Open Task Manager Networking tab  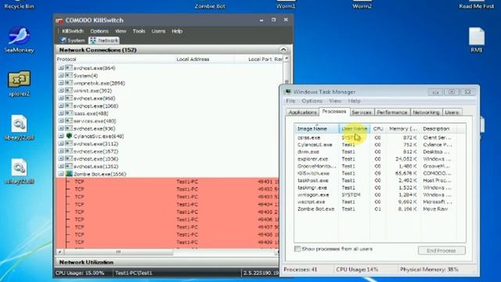pos(426,112)
